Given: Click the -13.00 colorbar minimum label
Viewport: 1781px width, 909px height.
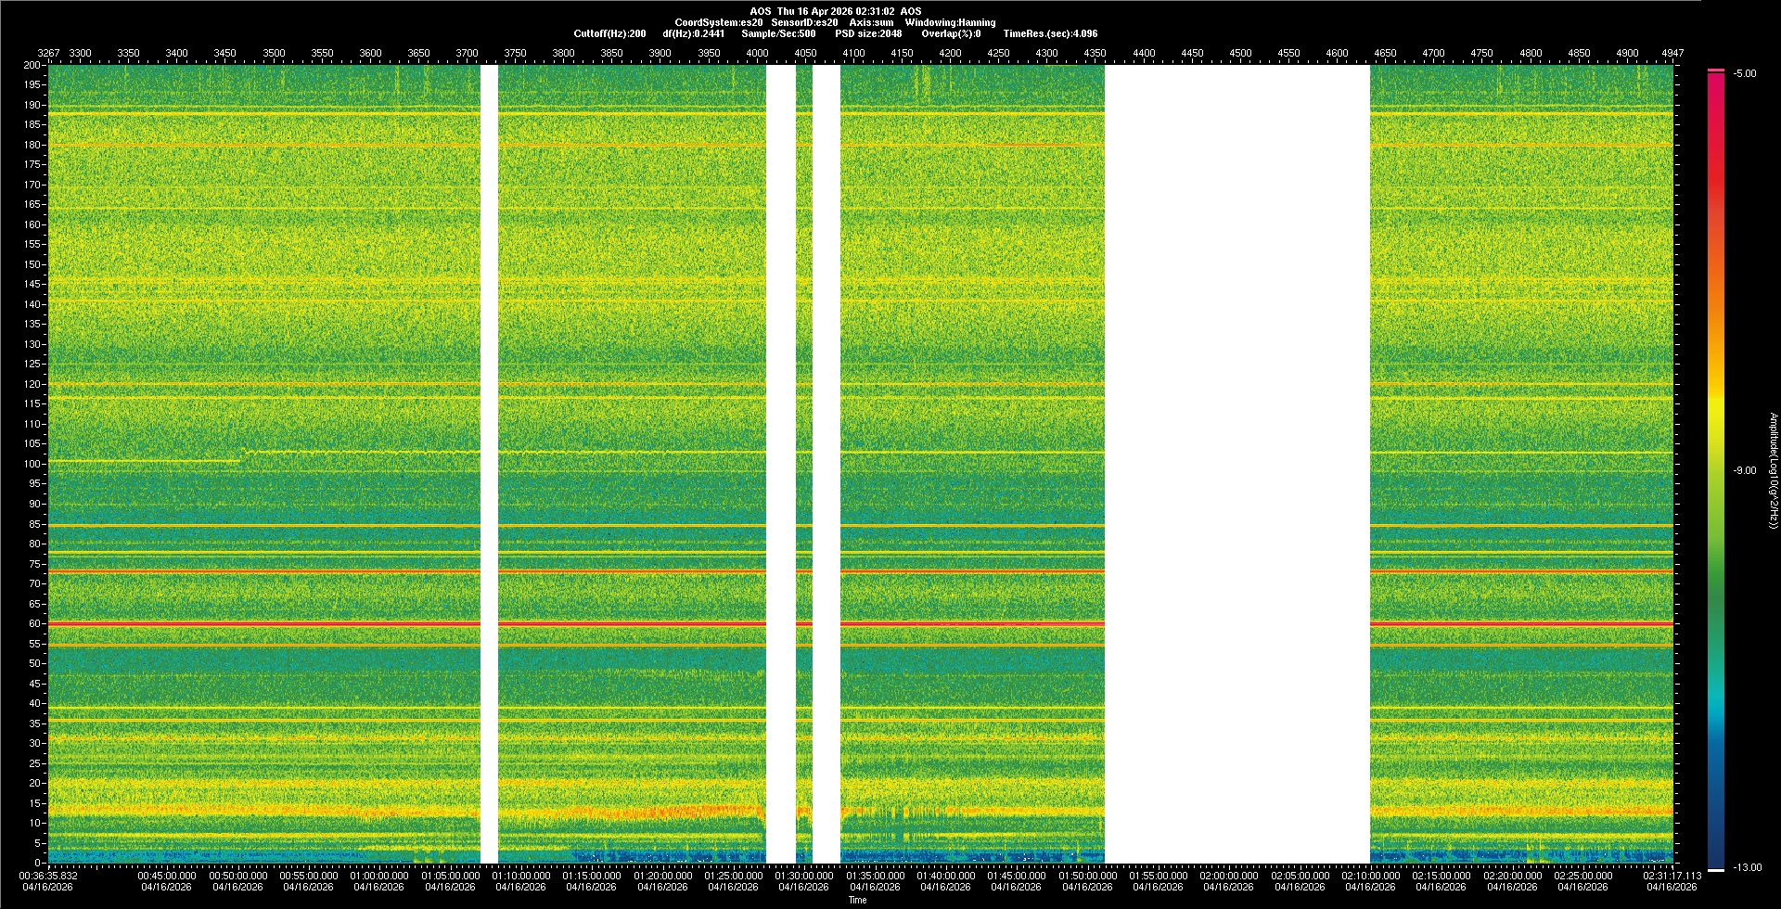Looking at the screenshot, I should (x=1748, y=868).
